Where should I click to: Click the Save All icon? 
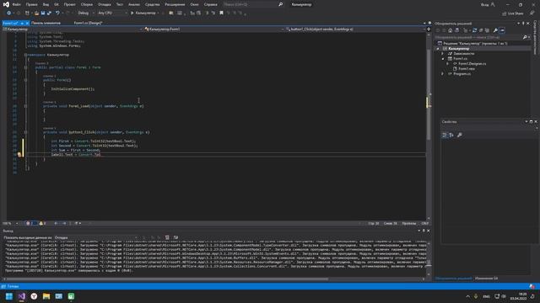[x=49, y=13]
